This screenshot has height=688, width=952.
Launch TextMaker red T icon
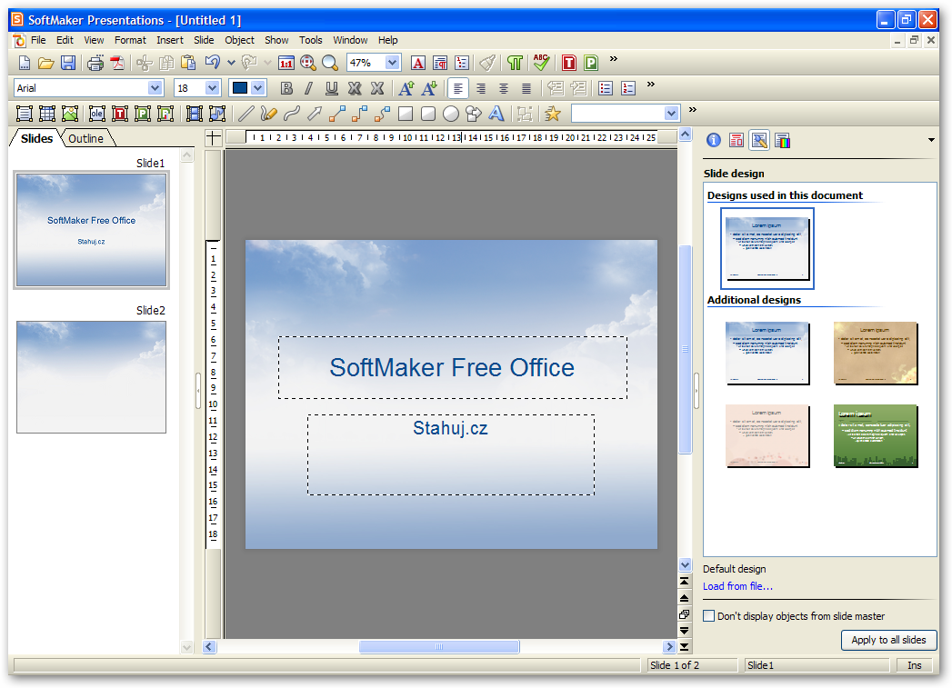tap(569, 63)
